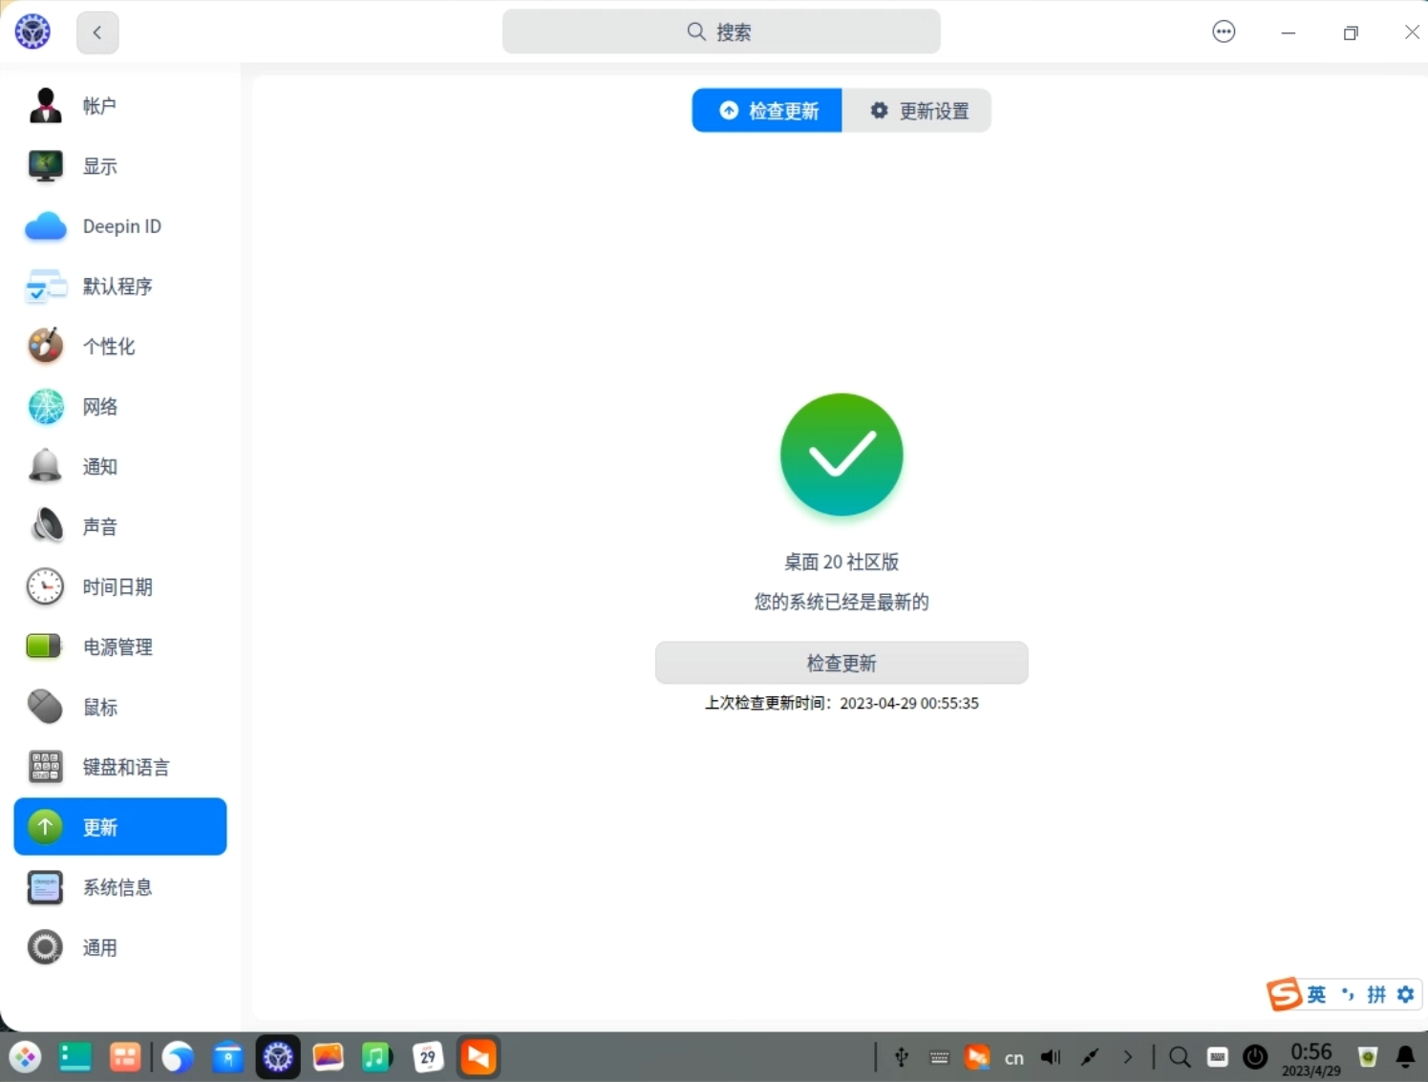
Task: Open the Album image viewer dock icon
Action: coord(328,1057)
